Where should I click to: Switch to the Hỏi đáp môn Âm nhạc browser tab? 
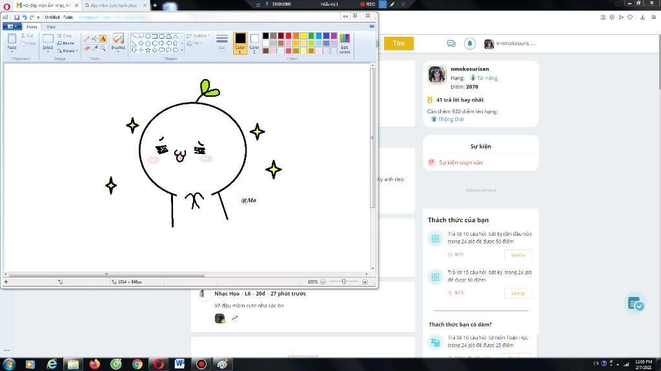(x=47, y=5)
